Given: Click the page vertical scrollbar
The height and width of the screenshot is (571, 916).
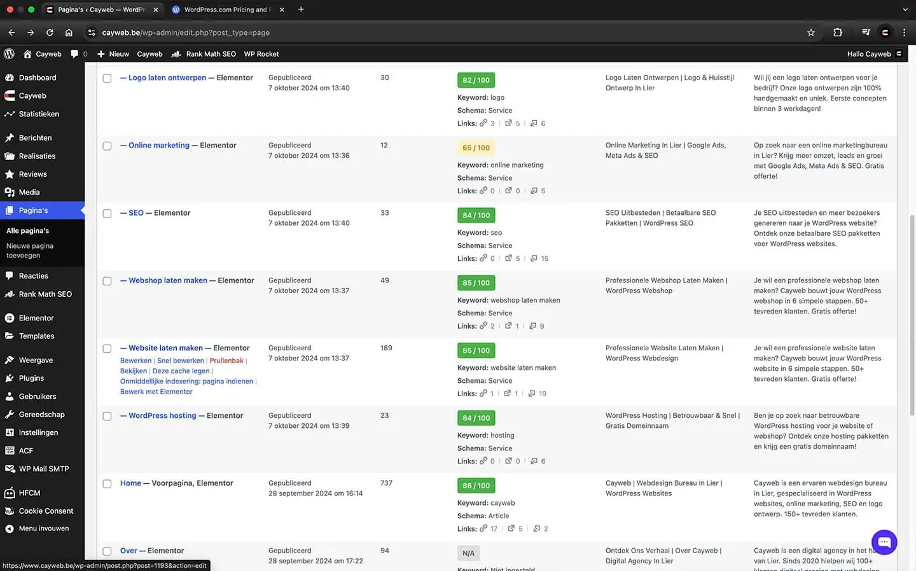Looking at the screenshot, I should click(912, 315).
